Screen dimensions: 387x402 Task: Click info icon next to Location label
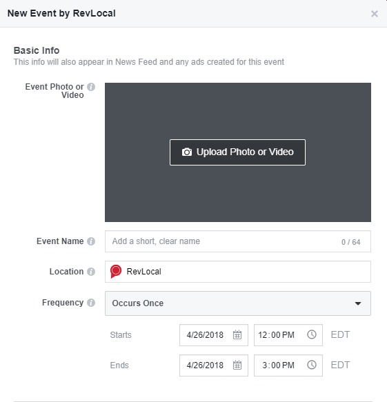point(91,272)
